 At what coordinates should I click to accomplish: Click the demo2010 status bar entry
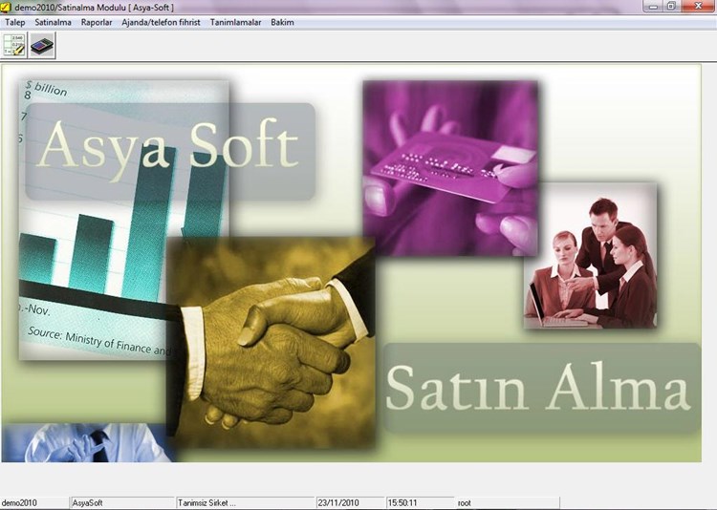pos(34,502)
